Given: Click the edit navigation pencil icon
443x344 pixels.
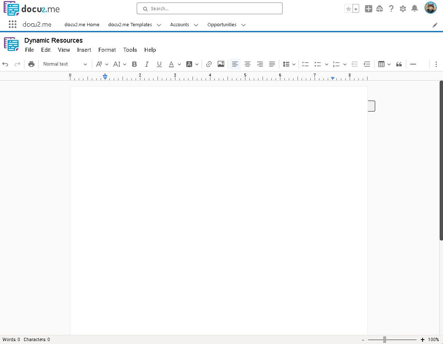Looking at the screenshot, I should 435,25.
